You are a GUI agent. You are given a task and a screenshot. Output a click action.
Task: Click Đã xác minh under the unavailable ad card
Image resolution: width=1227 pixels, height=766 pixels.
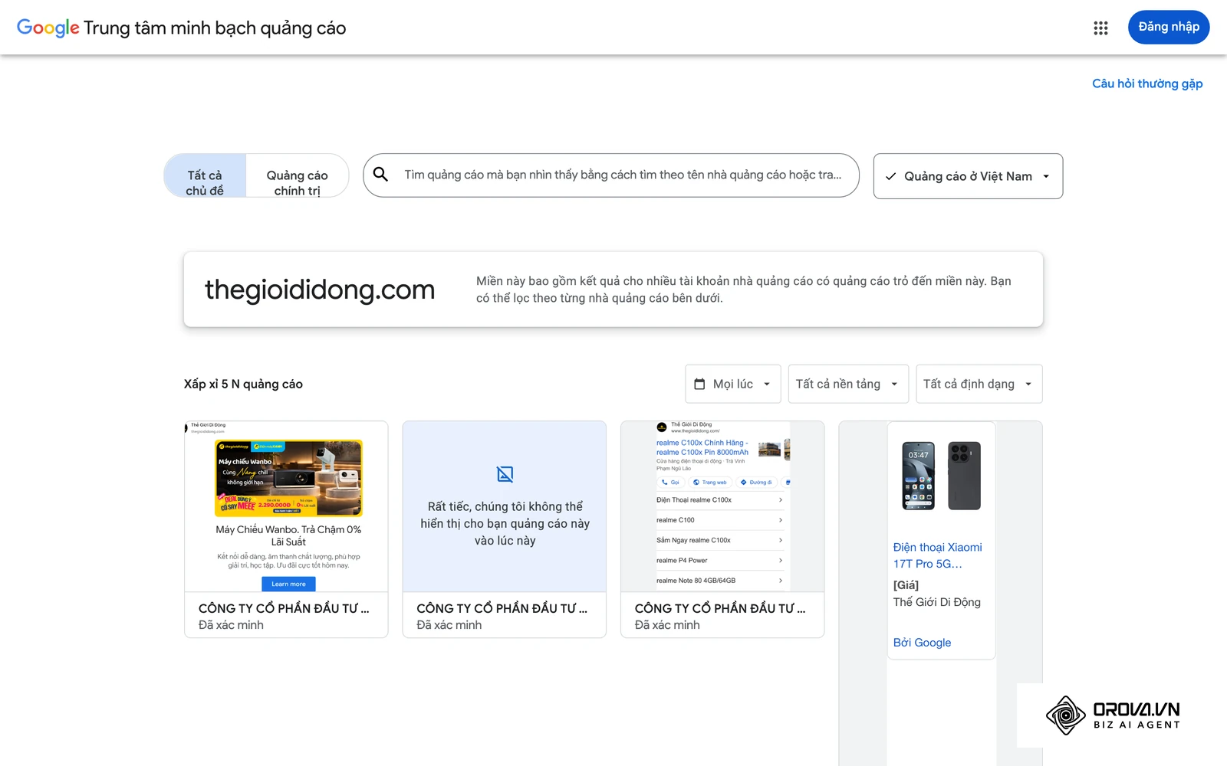(x=449, y=625)
